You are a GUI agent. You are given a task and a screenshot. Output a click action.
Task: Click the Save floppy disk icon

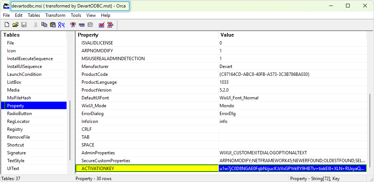click(24, 25)
